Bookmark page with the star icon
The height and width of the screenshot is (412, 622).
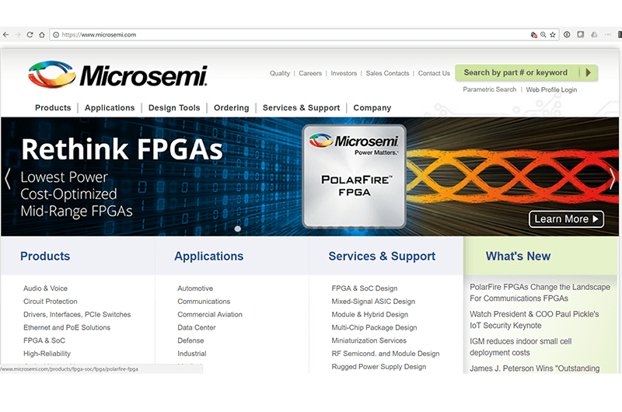point(553,35)
